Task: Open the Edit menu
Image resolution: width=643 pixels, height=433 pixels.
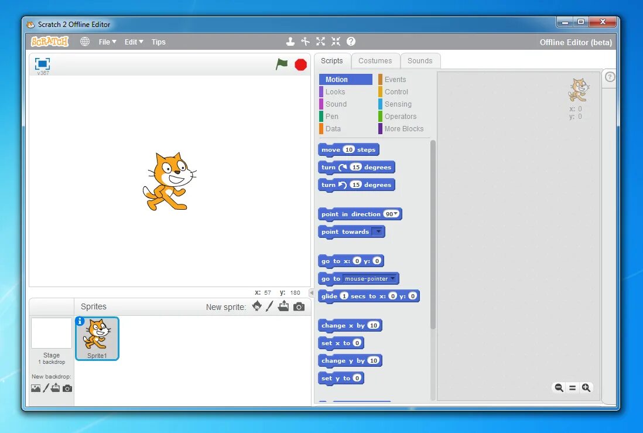Action: point(134,42)
